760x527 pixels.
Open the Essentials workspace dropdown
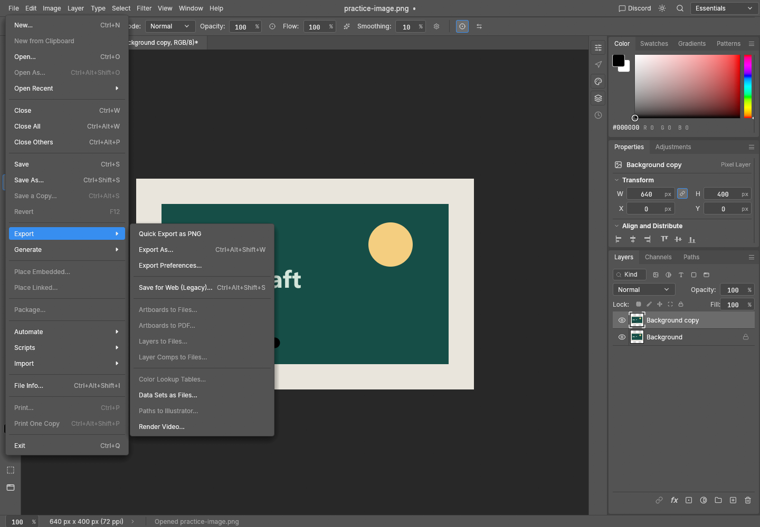coord(724,8)
